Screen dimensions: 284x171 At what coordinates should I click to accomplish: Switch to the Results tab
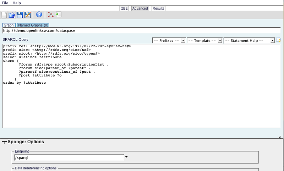click(x=158, y=8)
